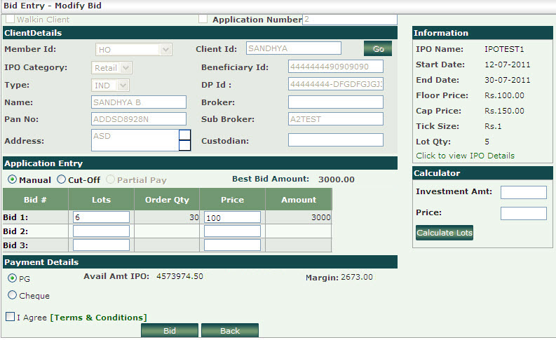This screenshot has height=340, width=556.
Task: Open the Terms & Conditions link
Action: pyautogui.click(x=98, y=318)
